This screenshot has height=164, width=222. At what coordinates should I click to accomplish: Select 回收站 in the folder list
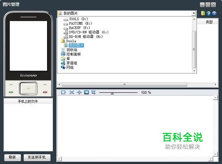click(72, 50)
